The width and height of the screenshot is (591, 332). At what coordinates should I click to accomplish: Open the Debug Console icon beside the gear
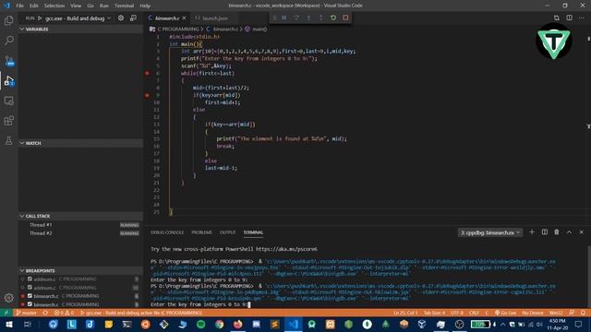point(133,18)
